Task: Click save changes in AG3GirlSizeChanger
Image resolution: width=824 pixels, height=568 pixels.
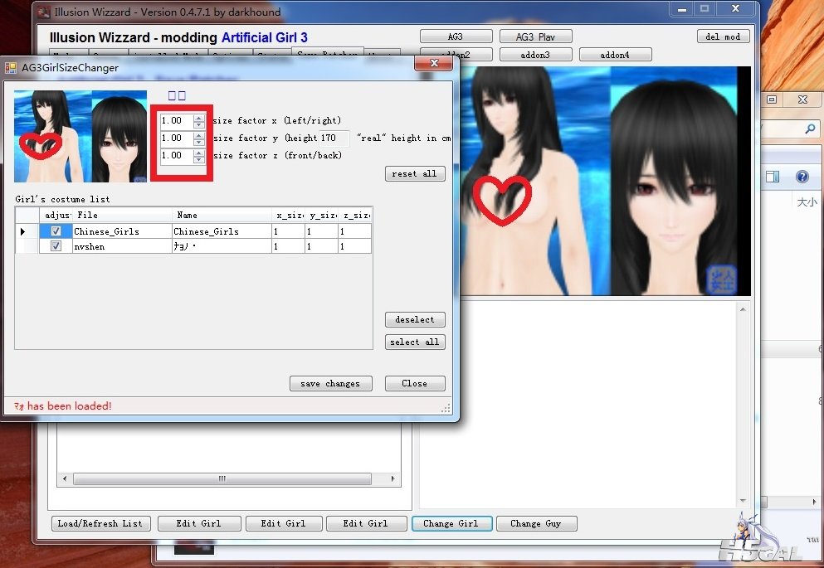Action: [x=330, y=384]
